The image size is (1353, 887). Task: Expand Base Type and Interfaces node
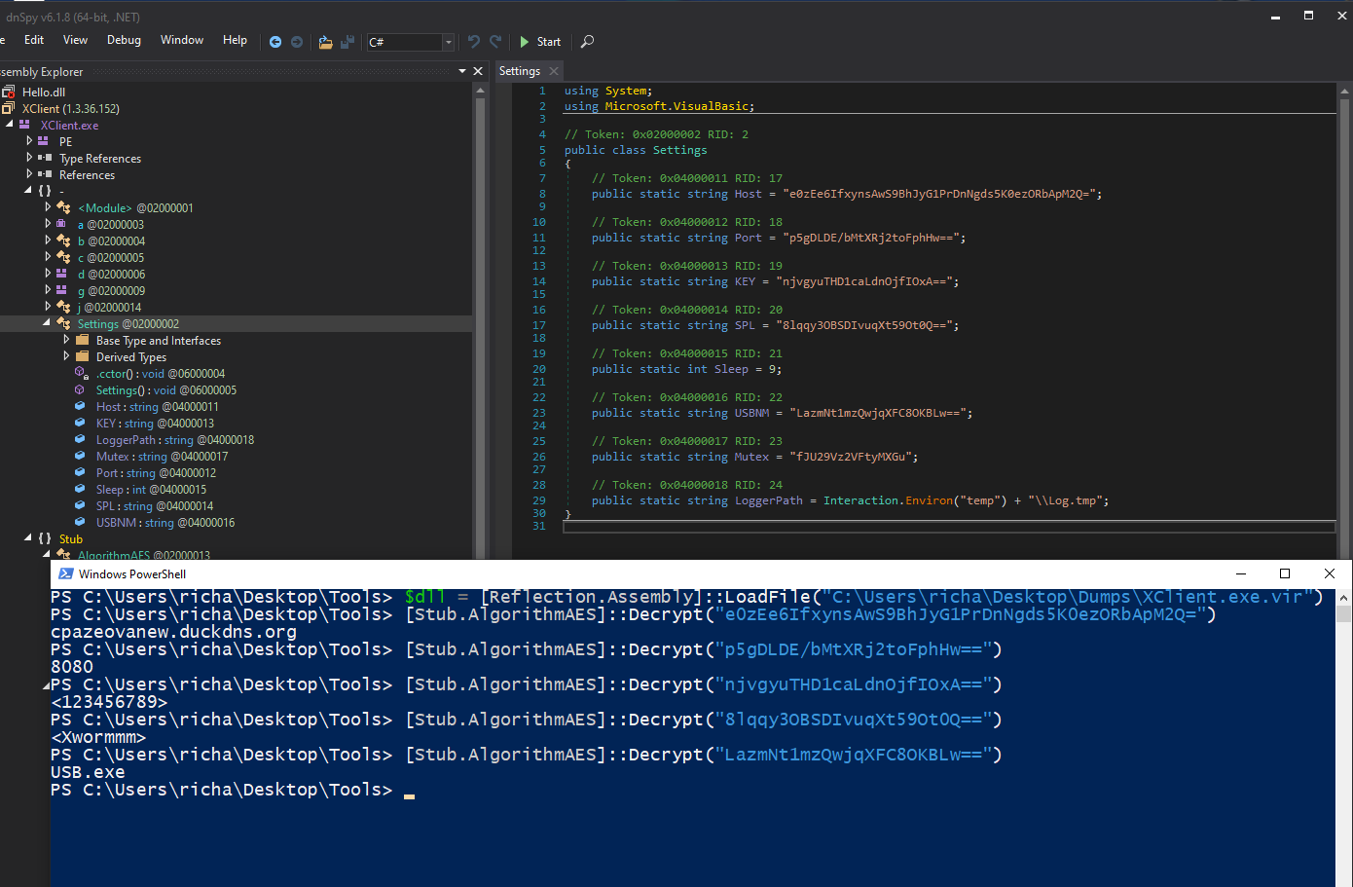(x=66, y=340)
